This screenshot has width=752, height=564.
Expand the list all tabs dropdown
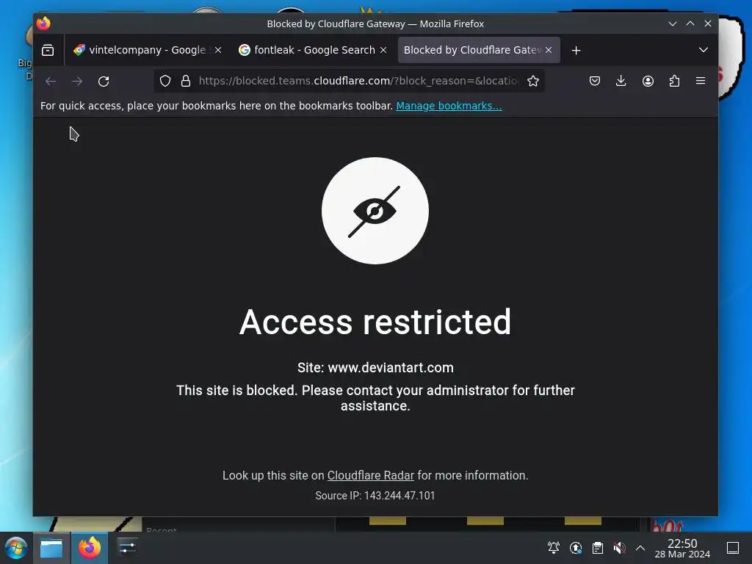point(704,50)
